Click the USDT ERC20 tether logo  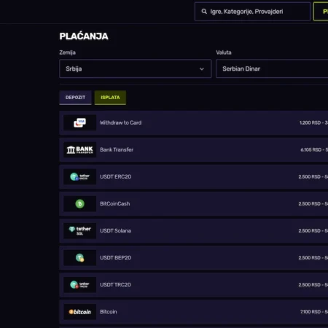click(79, 176)
